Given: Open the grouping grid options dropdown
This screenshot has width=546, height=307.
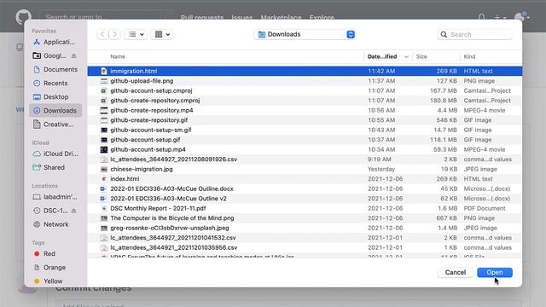Looking at the screenshot, I should tap(162, 34).
